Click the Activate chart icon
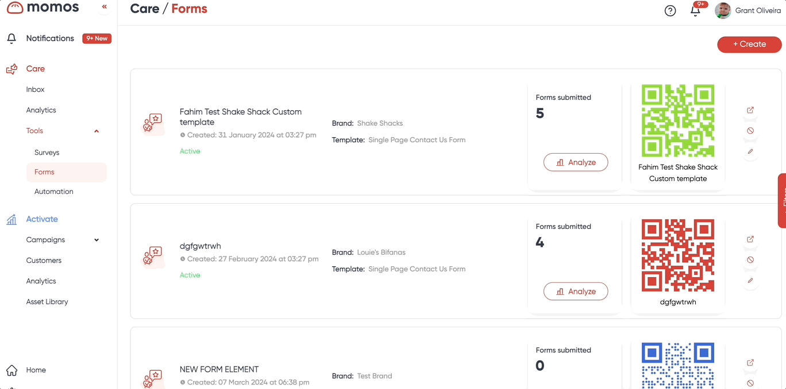The image size is (786, 389). [11, 219]
